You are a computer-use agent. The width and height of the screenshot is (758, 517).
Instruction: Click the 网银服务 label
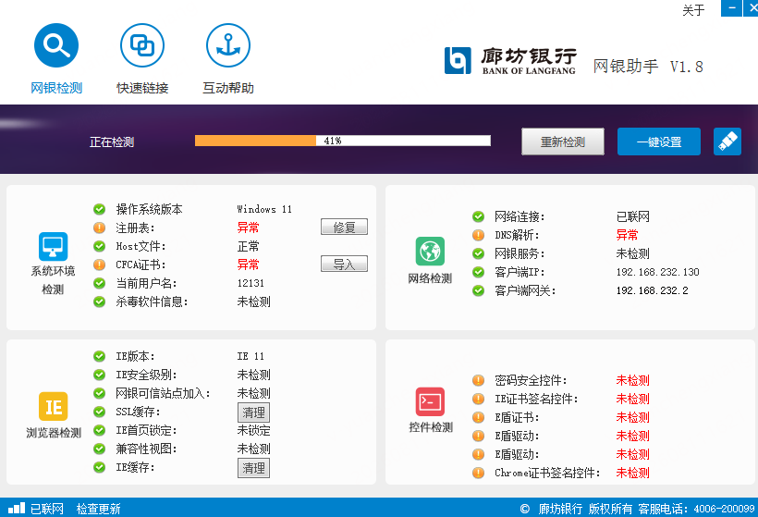(x=520, y=253)
